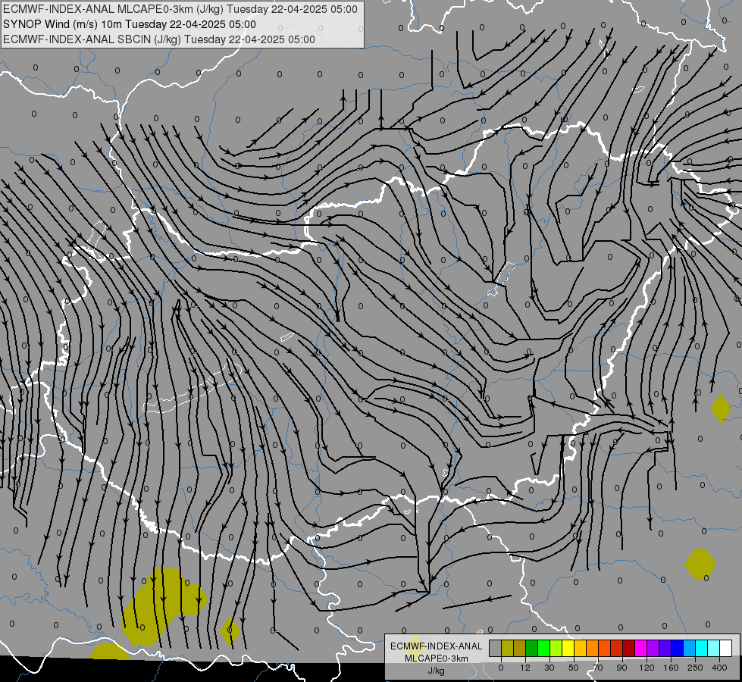Screen dimensions: 742x682
Task: Select the white legend swatch
Action: pyautogui.click(x=726, y=648)
